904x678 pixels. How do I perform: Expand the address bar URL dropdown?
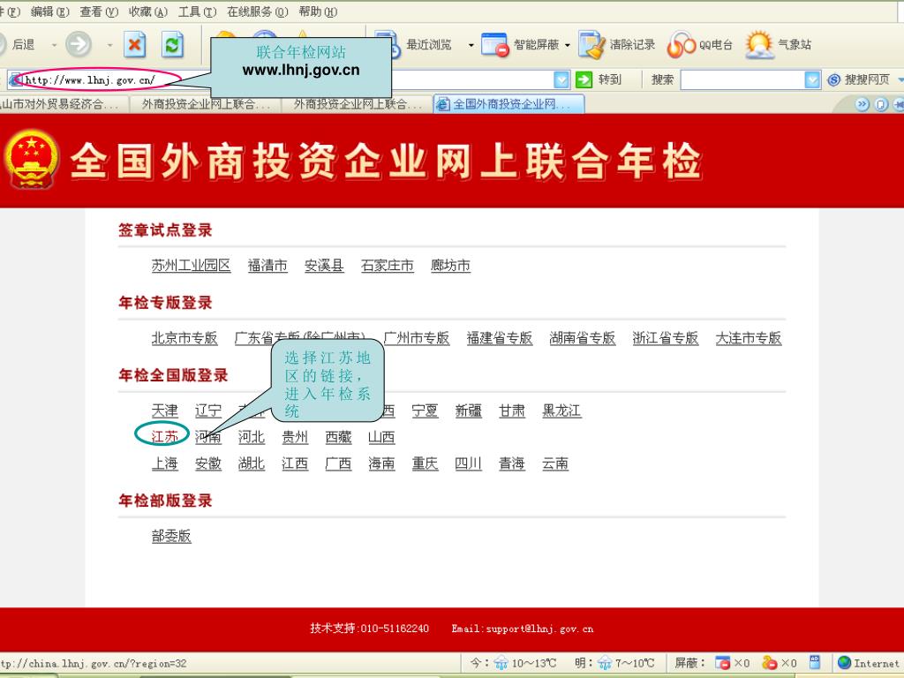coord(561,79)
